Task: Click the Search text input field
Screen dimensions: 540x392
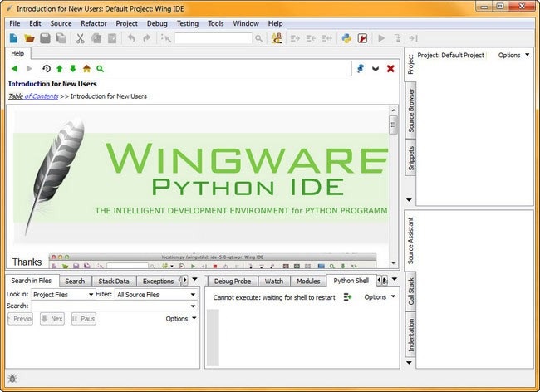Action: pyautogui.click(x=114, y=306)
